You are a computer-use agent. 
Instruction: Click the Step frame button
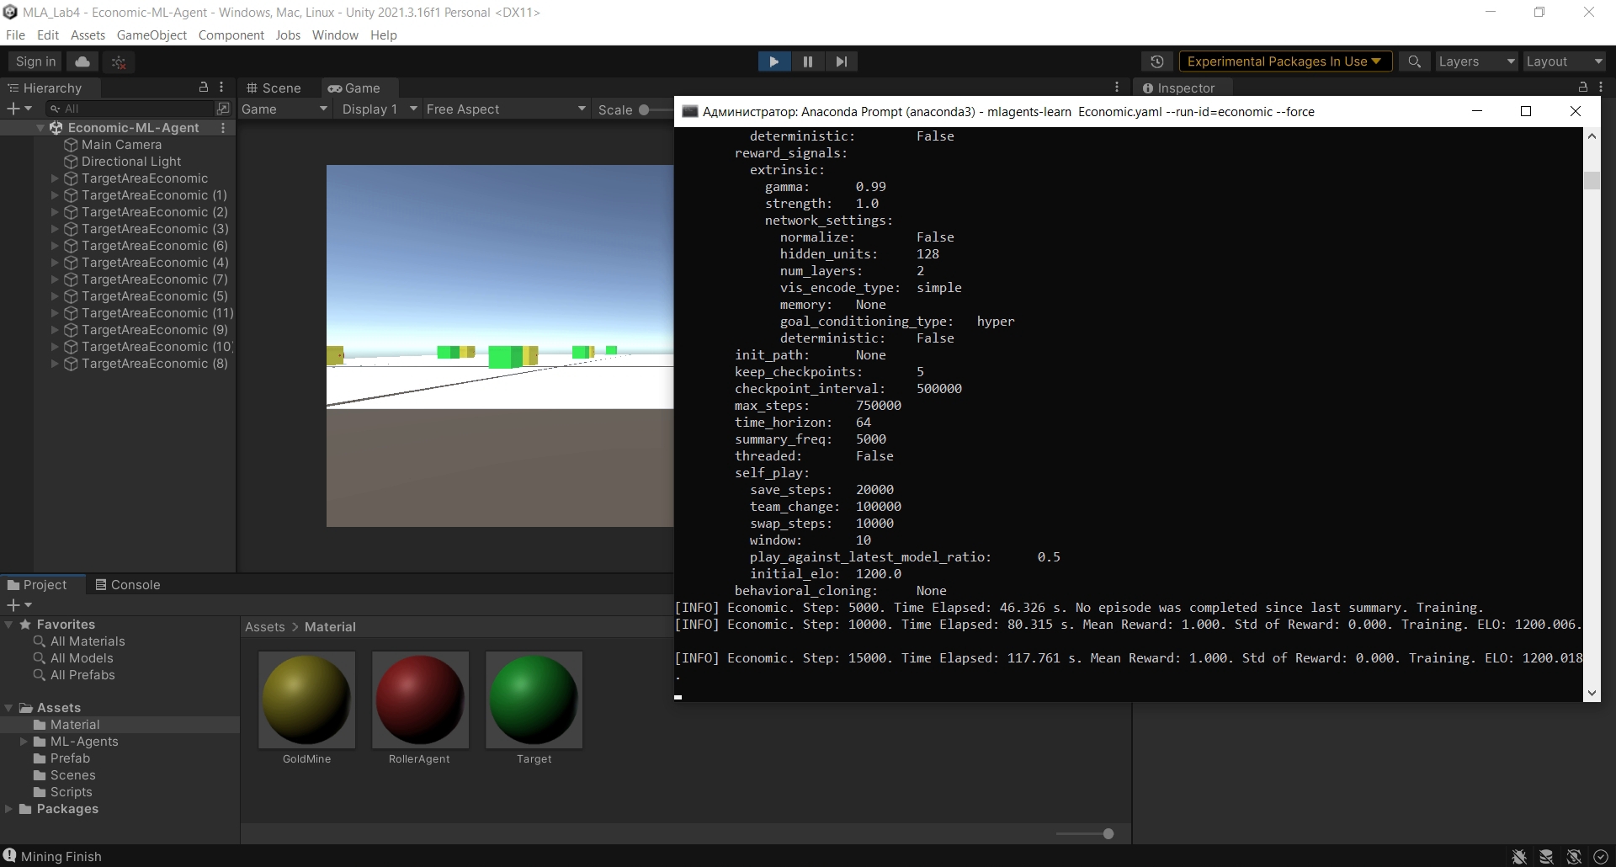(x=842, y=61)
